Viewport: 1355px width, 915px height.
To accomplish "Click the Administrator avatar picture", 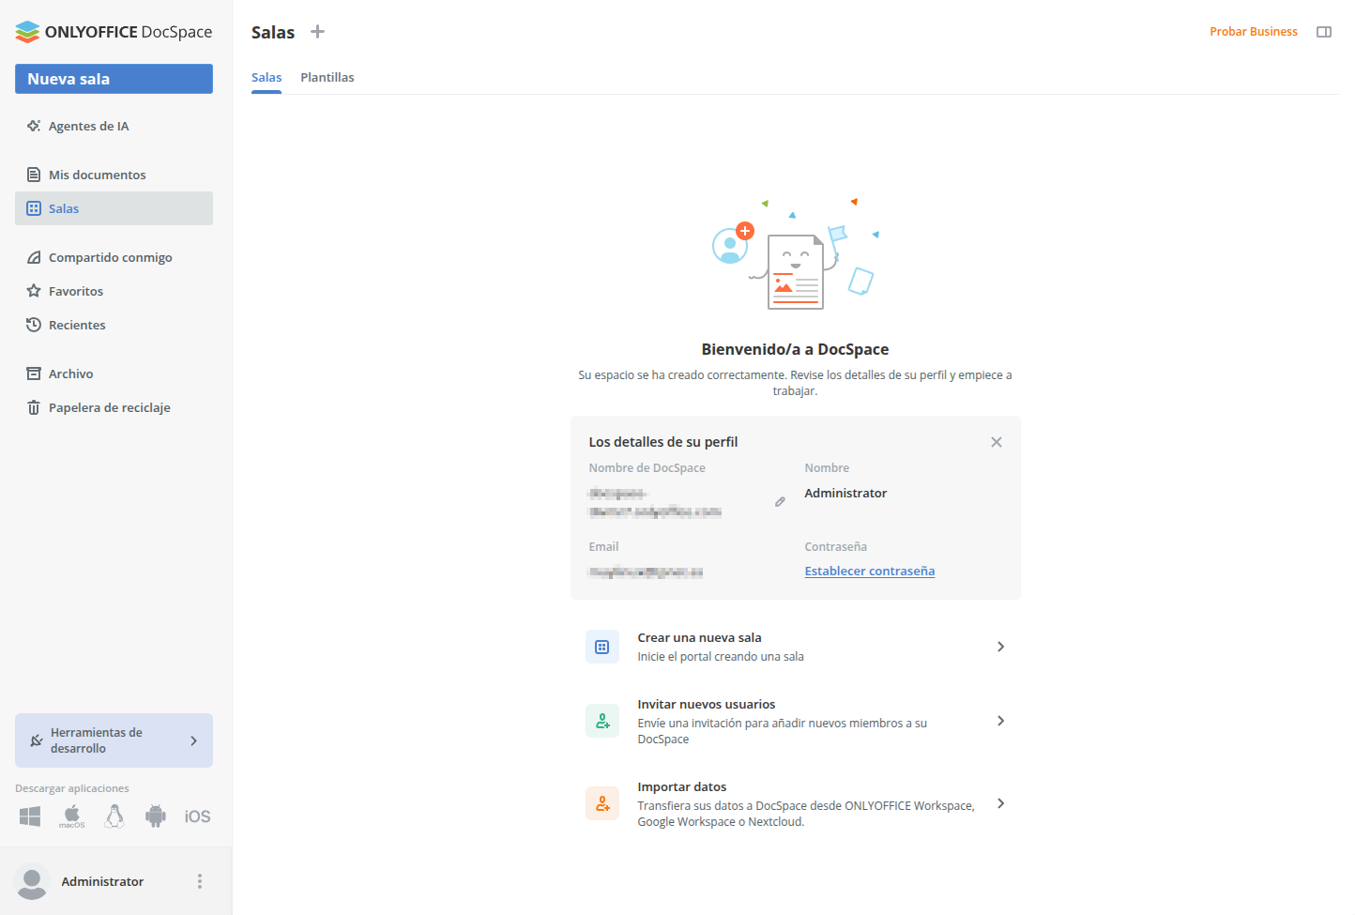I will (32, 881).
